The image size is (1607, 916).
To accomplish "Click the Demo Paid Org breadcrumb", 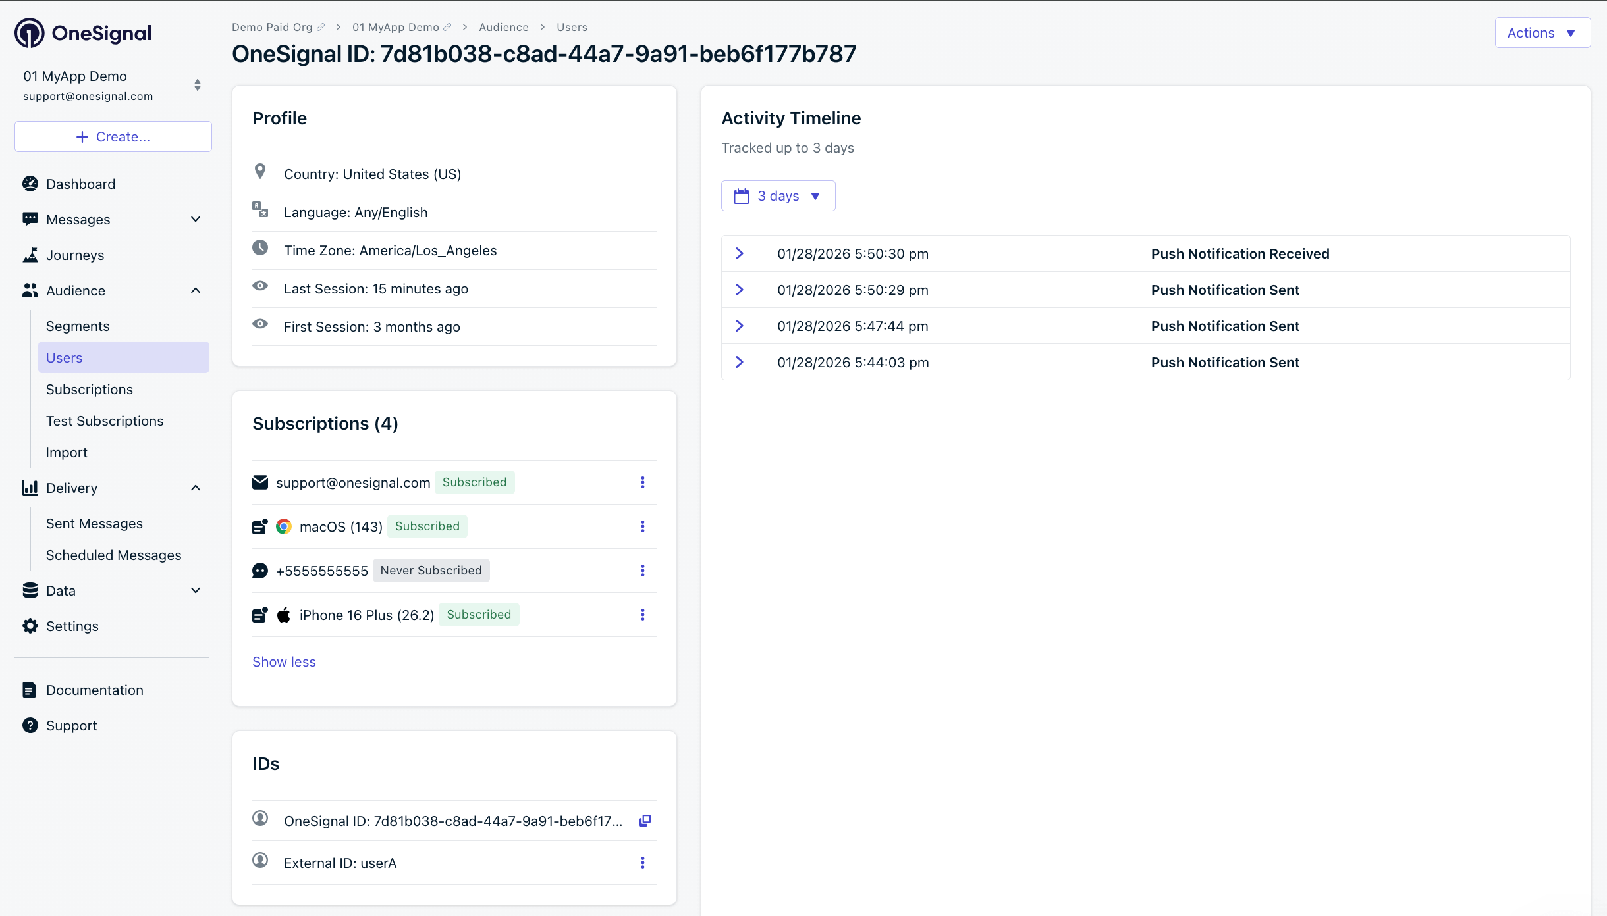I will (273, 27).
